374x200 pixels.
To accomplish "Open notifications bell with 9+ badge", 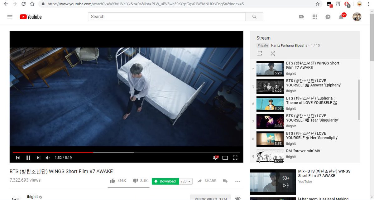I will tap(342, 17).
